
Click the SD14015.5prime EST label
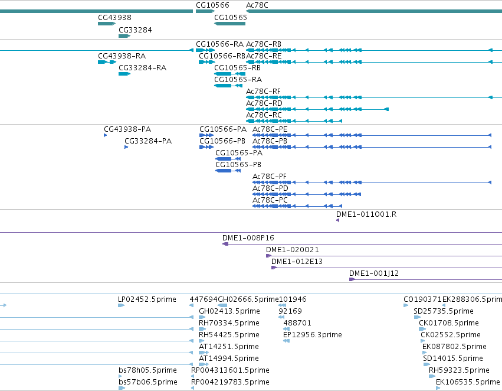point(452,358)
